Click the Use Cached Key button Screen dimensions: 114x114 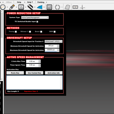click(x=34, y=73)
